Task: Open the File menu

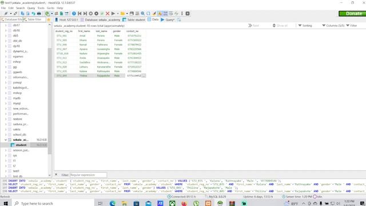Action: (3, 8)
